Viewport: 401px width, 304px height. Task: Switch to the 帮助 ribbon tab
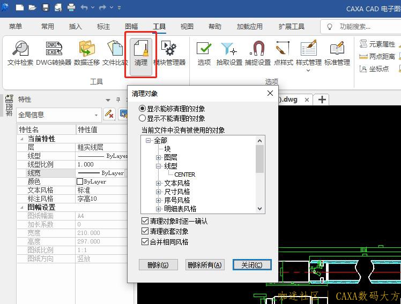pos(215,27)
